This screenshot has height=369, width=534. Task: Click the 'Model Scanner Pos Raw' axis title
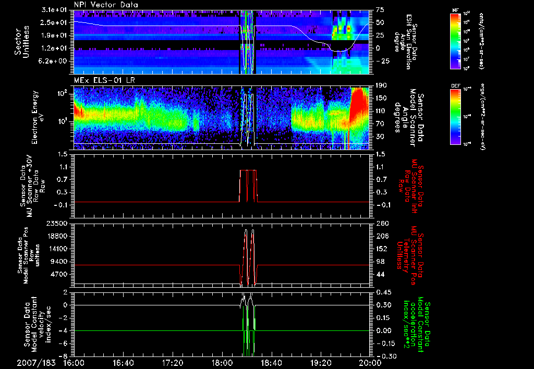pos(29,255)
